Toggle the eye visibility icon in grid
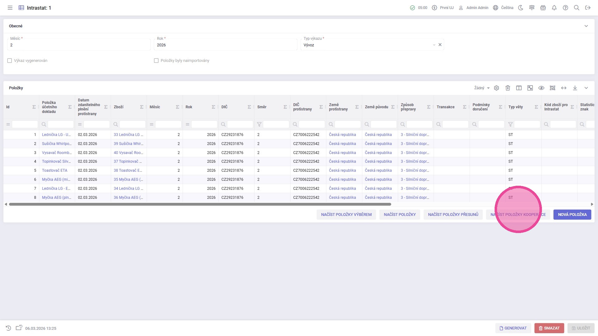Viewport: 598px width, 336px height. (541, 88)
